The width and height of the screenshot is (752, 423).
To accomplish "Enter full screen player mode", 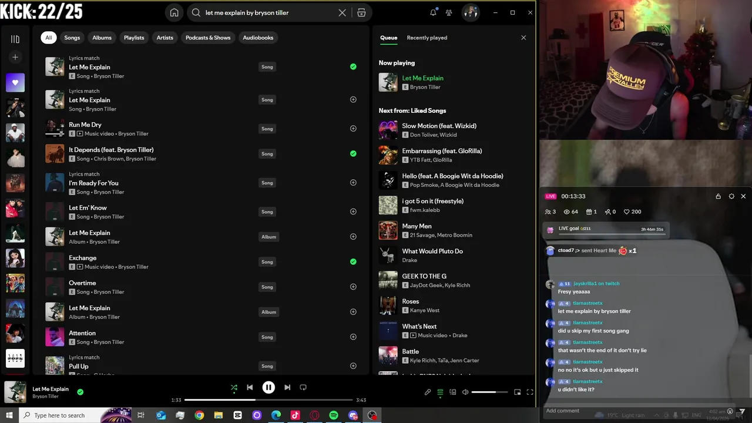I will 530,392.
